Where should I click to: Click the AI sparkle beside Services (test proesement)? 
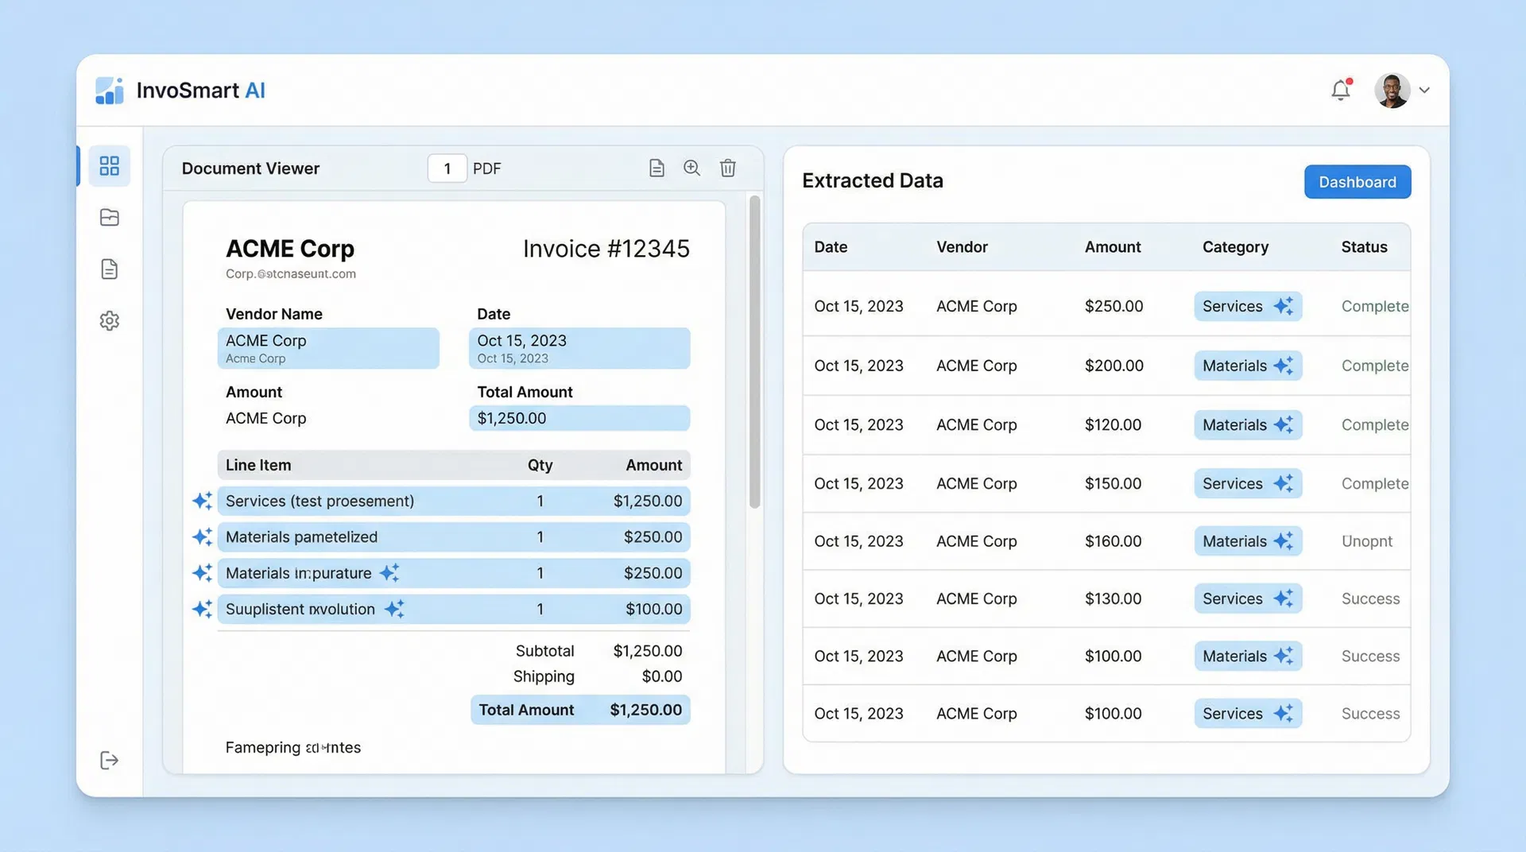202,501
